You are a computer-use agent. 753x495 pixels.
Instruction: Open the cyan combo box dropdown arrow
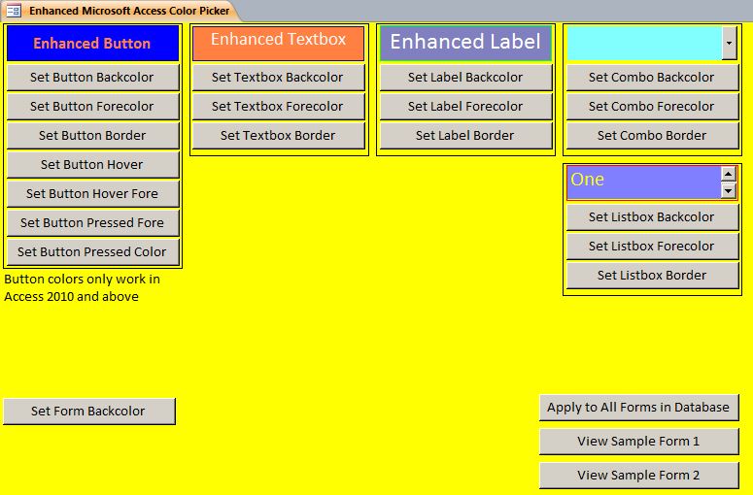click(729, 43)
